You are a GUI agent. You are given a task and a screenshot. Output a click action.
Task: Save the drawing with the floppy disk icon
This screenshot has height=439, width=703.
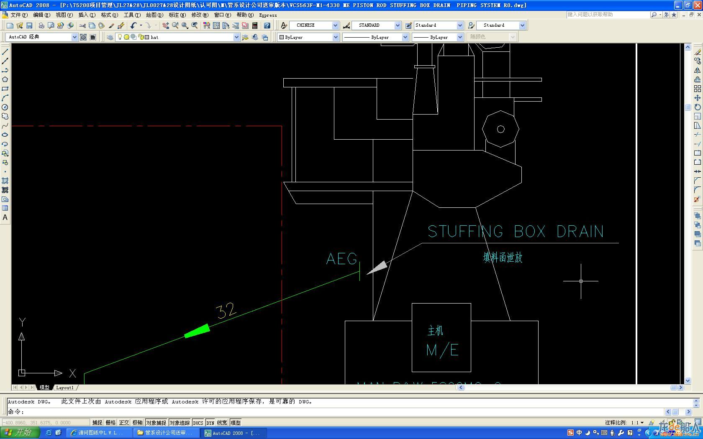(x=29, y=26)
